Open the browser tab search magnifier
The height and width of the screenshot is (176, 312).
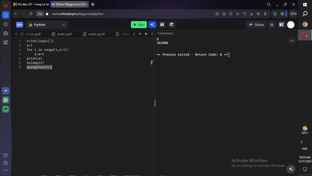point(269,4)
